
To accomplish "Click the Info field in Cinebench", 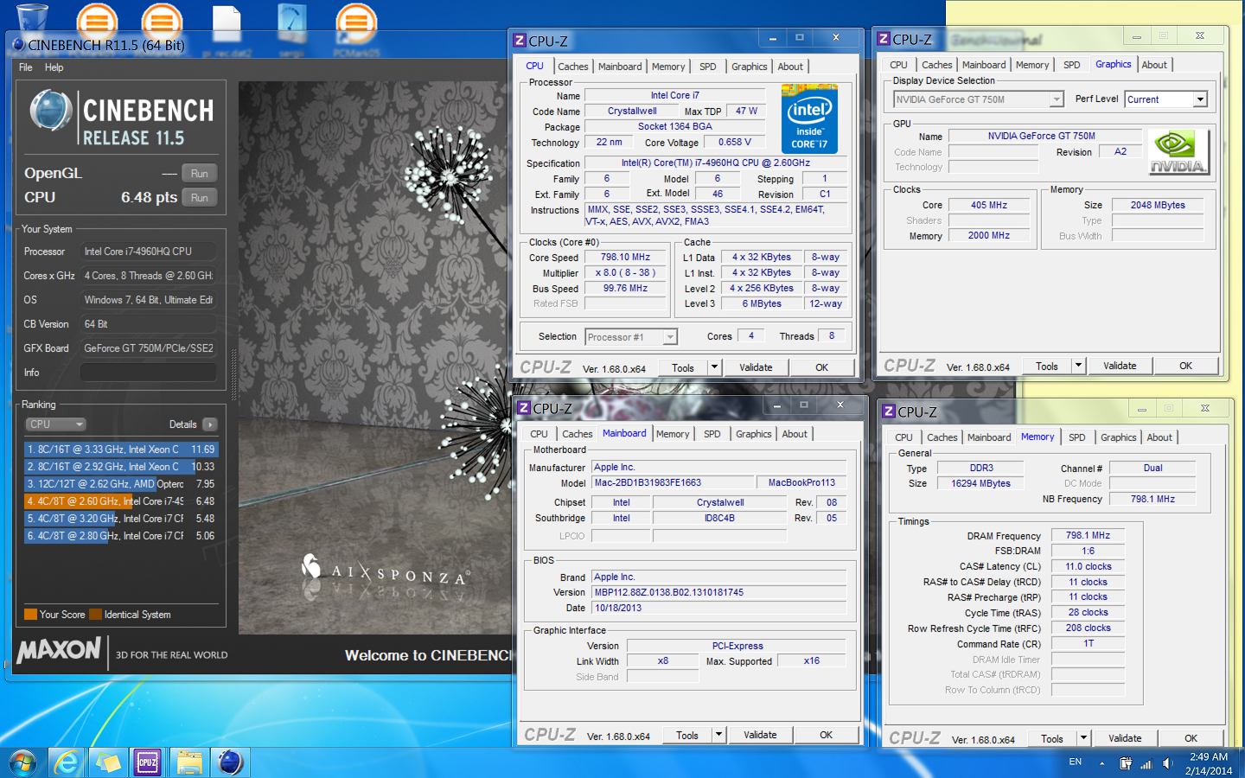I will pyautogui.click(x=148, y=373).
